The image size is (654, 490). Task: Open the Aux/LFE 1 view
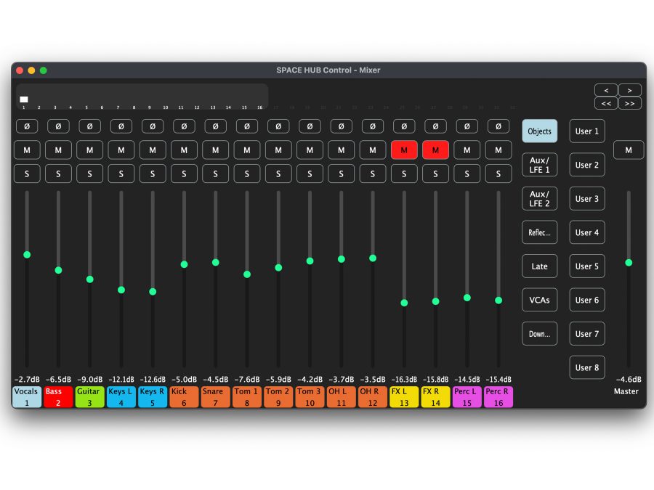539,165
